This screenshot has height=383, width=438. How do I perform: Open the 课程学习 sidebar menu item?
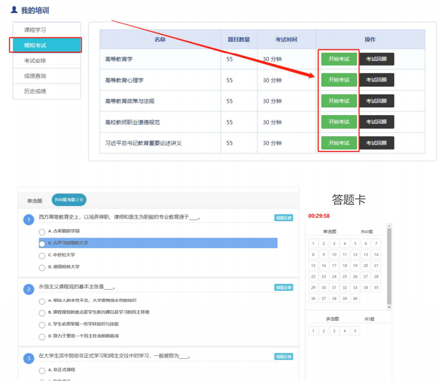click(35, 30)
